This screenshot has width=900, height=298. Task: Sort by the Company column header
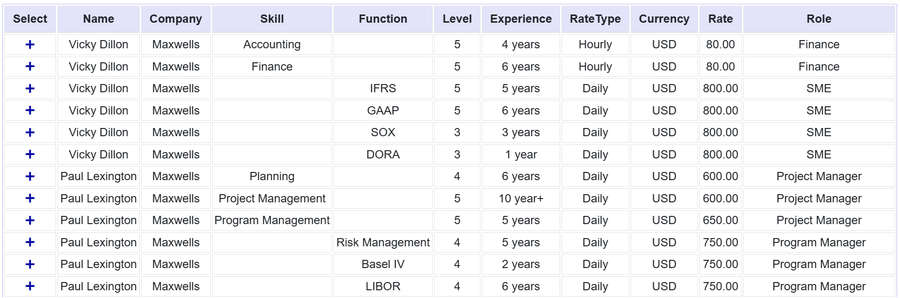pos(175,19)
